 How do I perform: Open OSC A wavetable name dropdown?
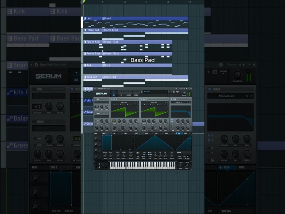point(124,102)
